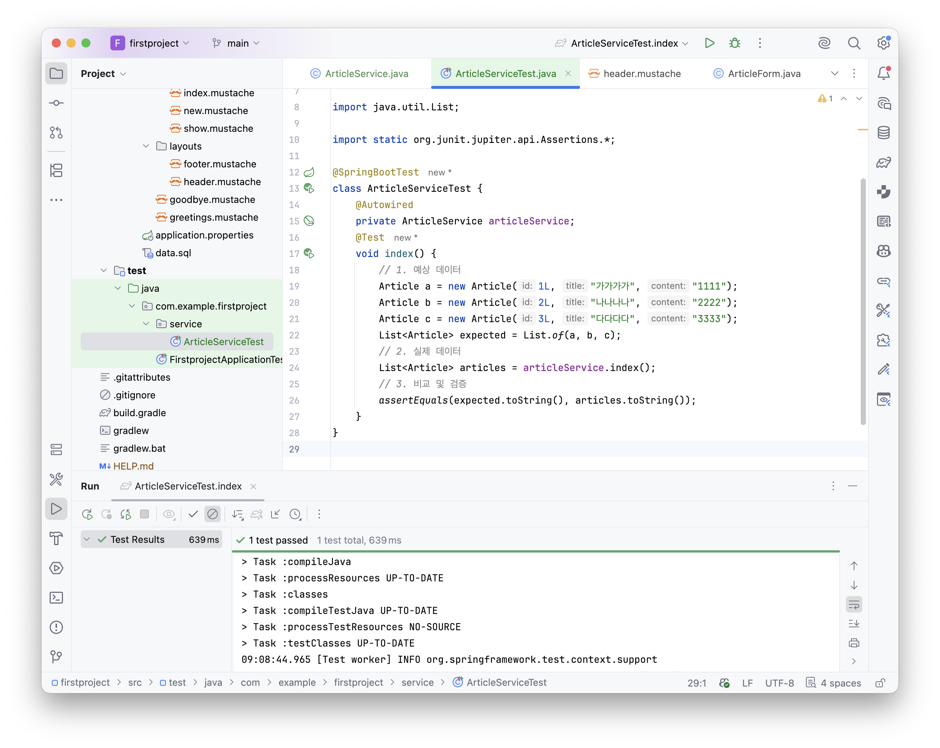Stop the running test with the stop icon
Viewport: 940px width, 748px height.
(144, 514)
